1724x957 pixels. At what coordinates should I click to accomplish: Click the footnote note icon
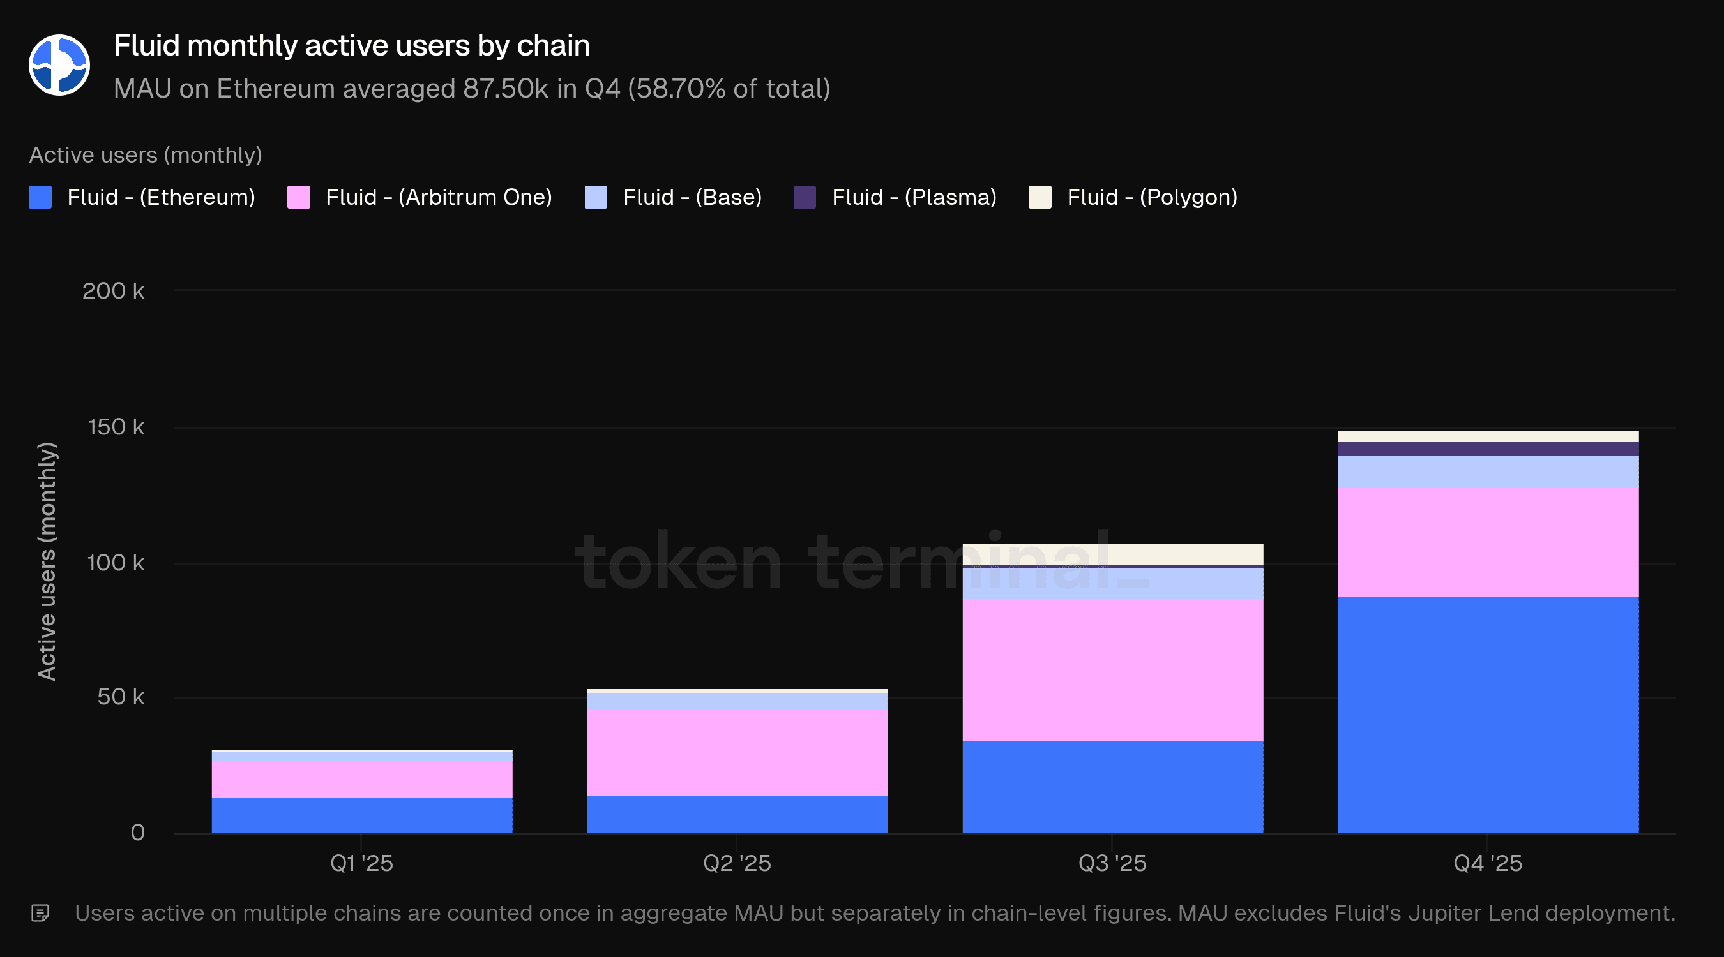[x=40, y=913]
